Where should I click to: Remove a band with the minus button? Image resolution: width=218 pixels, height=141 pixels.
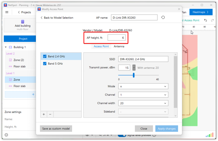(x=50, y=114)
